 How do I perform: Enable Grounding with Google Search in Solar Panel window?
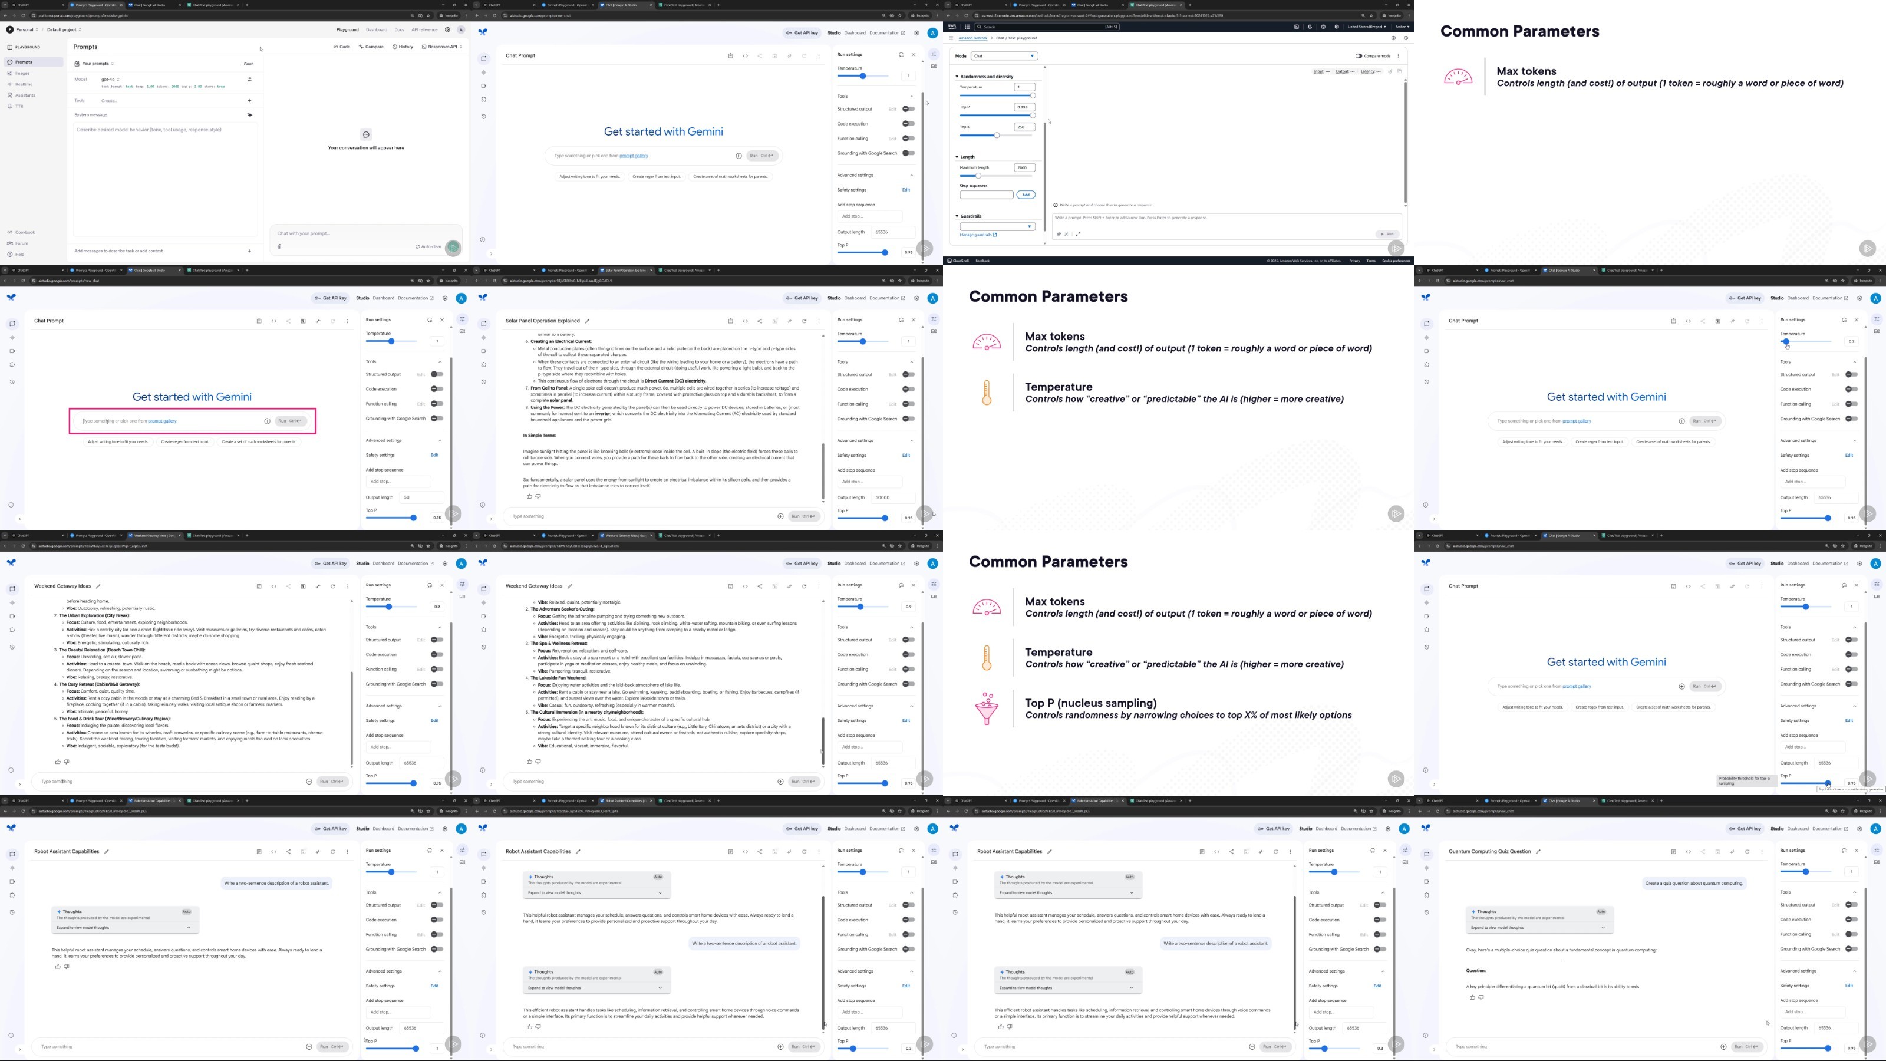(x=909, y=418)
